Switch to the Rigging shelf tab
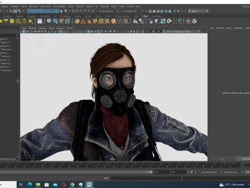 tap(19, 16)
